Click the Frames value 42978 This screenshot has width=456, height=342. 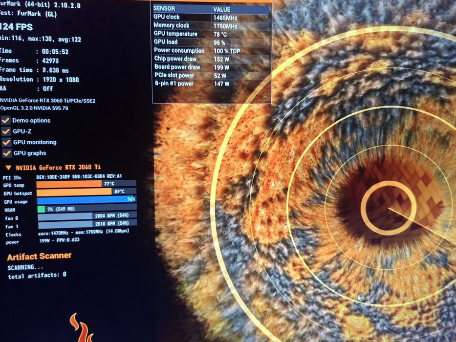(50, 61)
